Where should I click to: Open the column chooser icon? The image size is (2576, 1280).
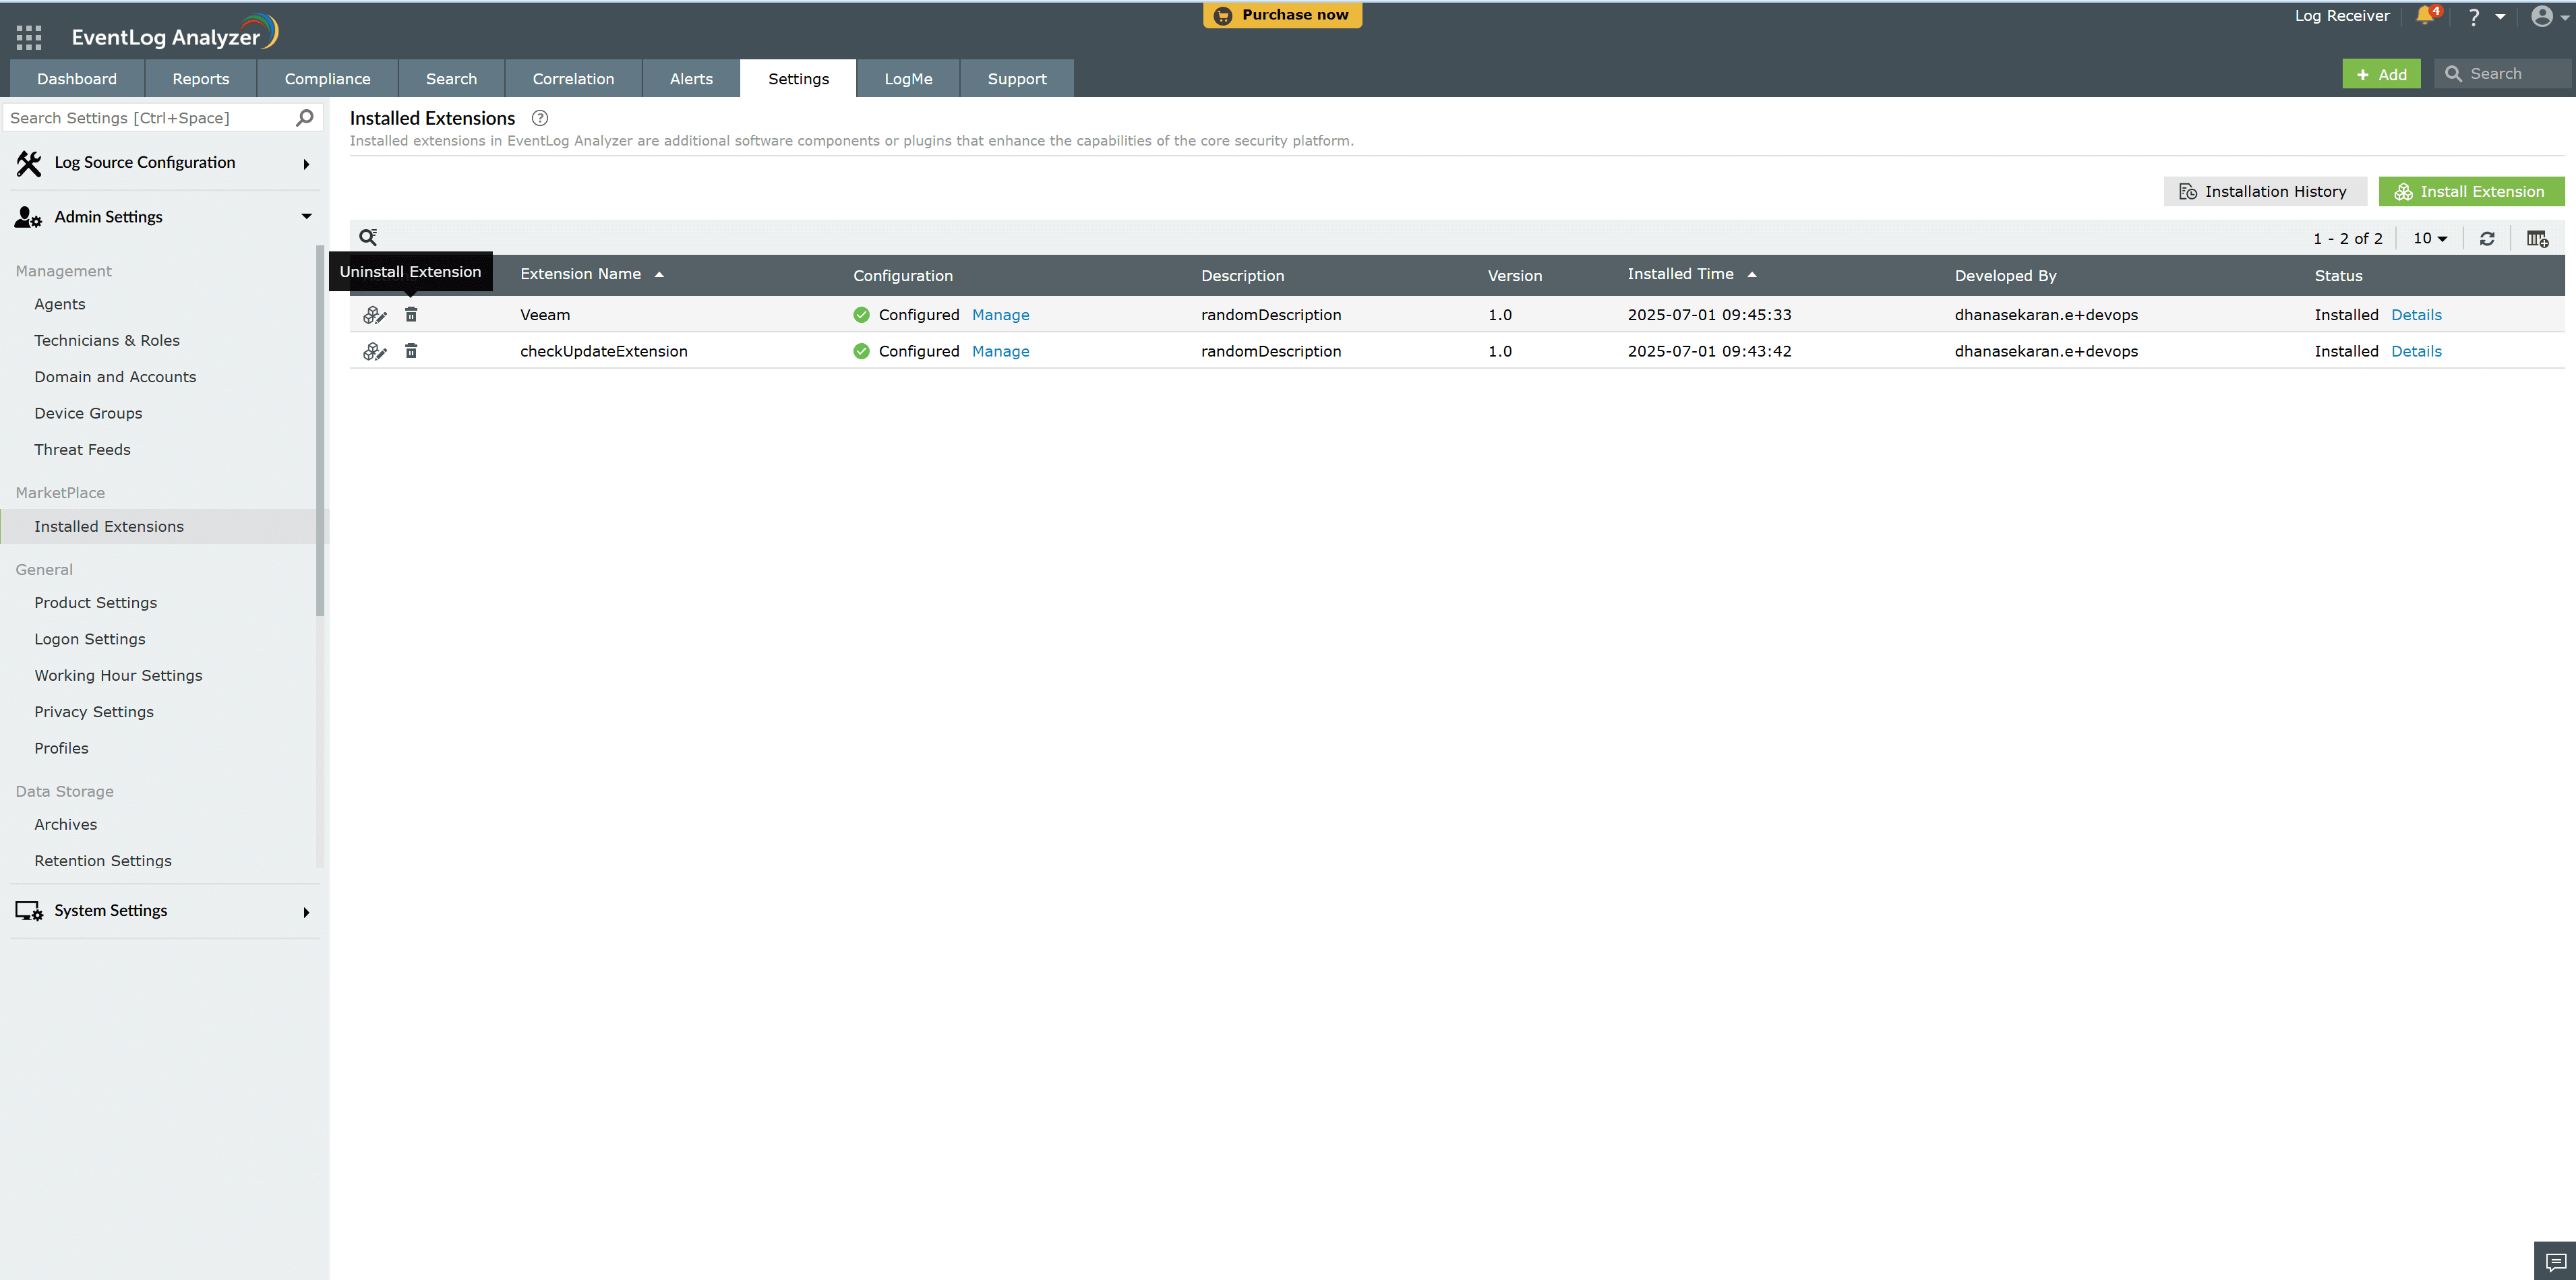coord(2537,238)
